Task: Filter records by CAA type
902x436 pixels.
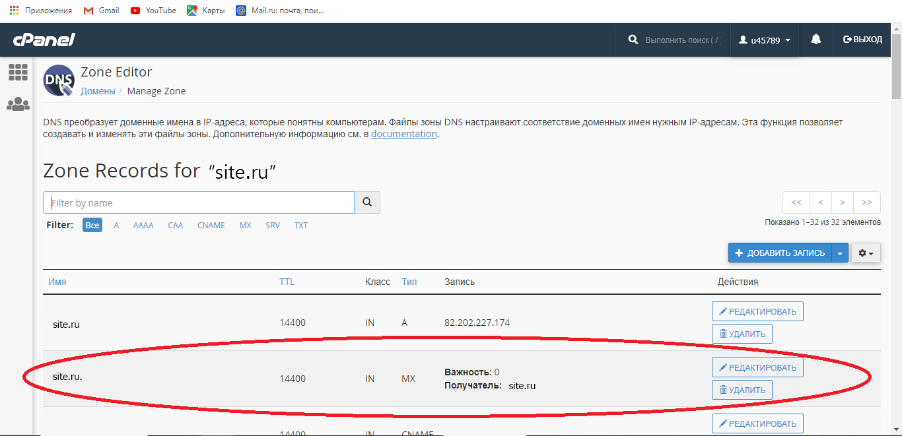Action: click(175, 225)
